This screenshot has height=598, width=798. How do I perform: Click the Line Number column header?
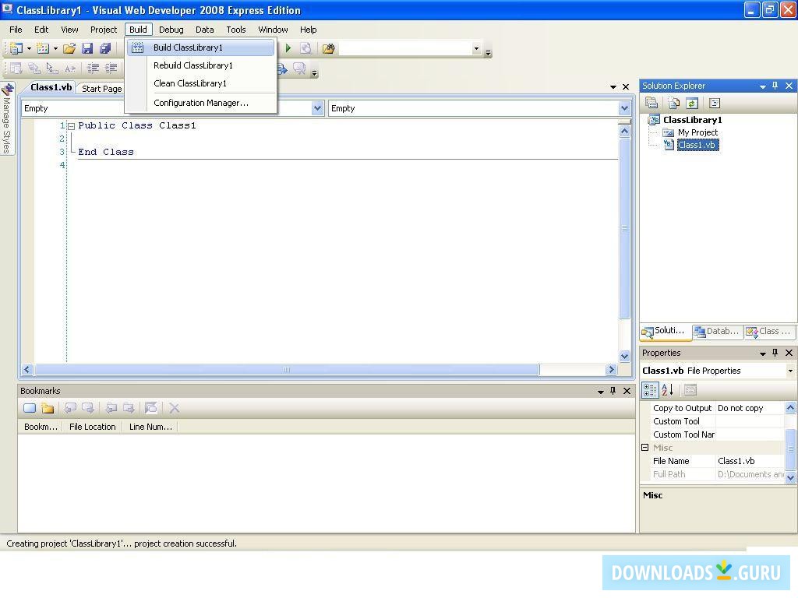point(150,427)
